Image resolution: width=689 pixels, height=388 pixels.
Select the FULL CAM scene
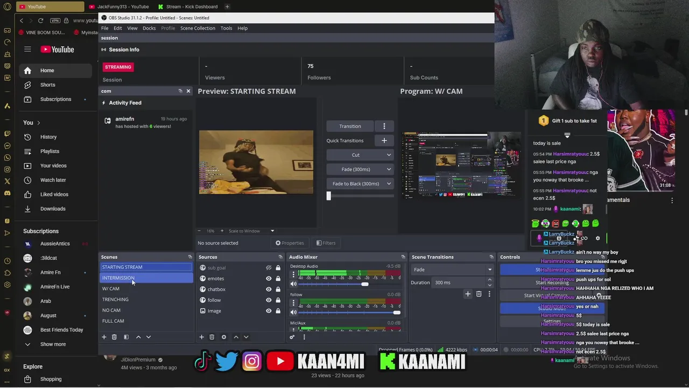(x=146, y=321)
